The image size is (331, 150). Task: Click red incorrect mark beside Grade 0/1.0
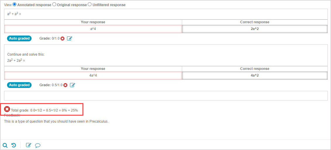click(62, 38)
